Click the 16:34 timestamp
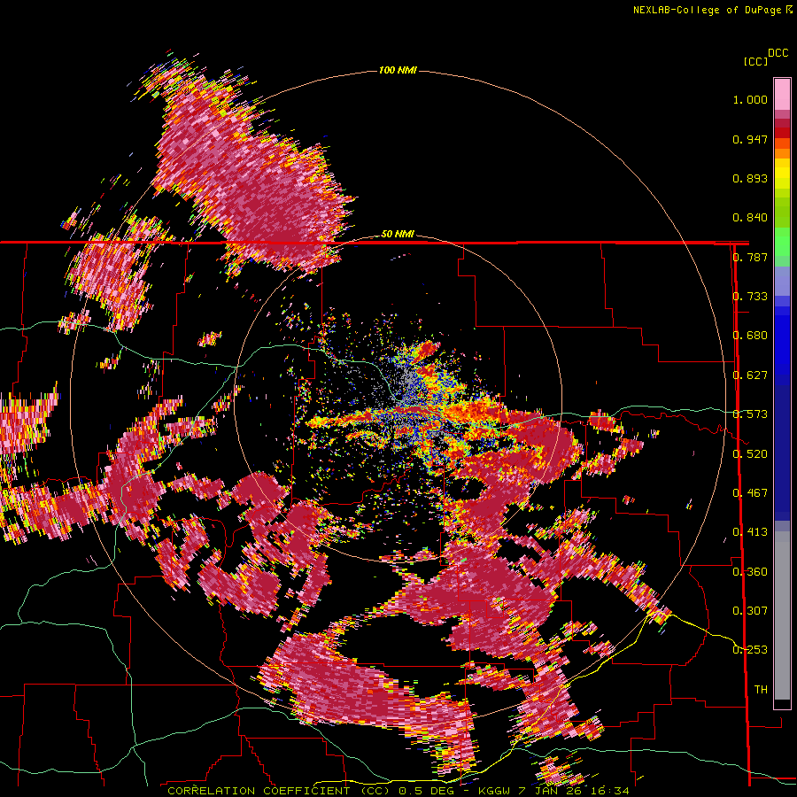Screen dimensions: 797x797 (x=608, y=791)
